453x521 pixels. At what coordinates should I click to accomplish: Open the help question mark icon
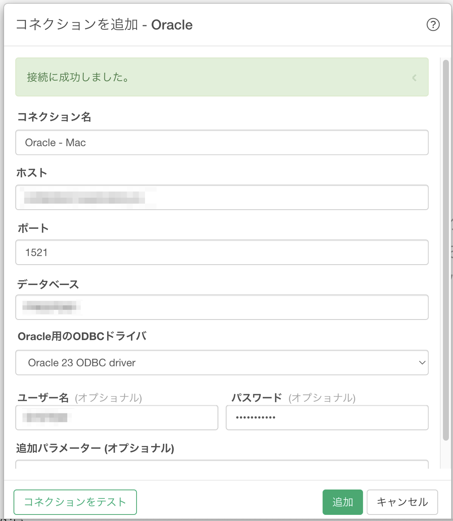click(433, 25)
